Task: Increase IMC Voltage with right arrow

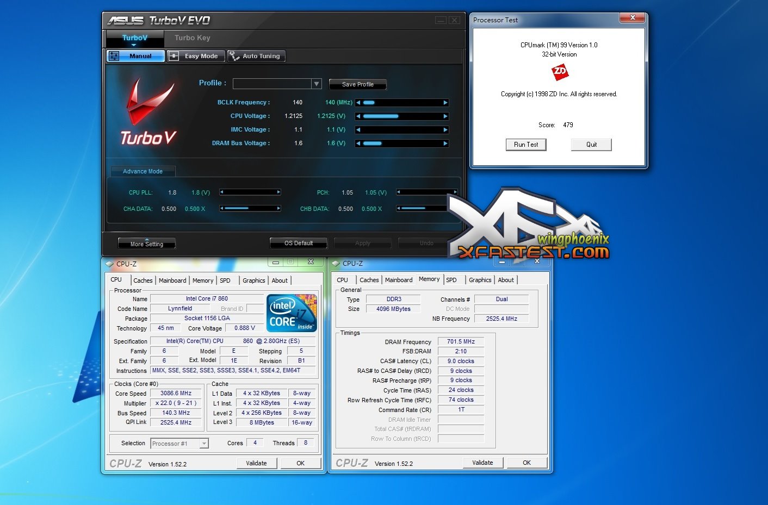Action: [445, 129]
